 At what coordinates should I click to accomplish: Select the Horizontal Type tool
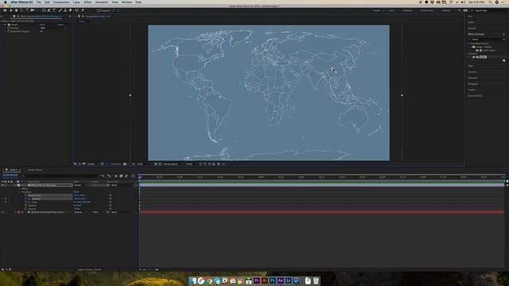pyautogui.click(x=54, y=10)
